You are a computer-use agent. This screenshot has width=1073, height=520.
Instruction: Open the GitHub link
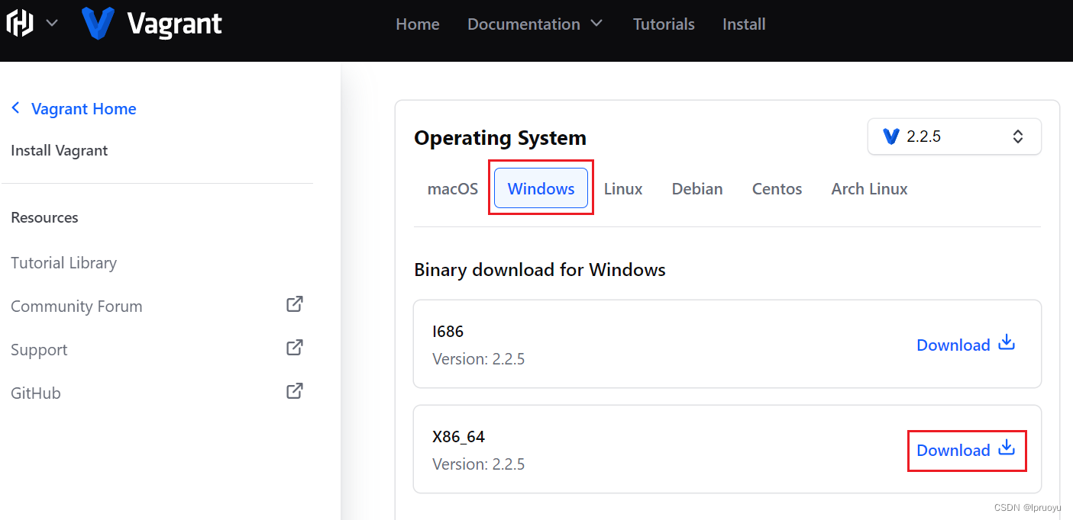pyautogui.click(x=35, y=393)
